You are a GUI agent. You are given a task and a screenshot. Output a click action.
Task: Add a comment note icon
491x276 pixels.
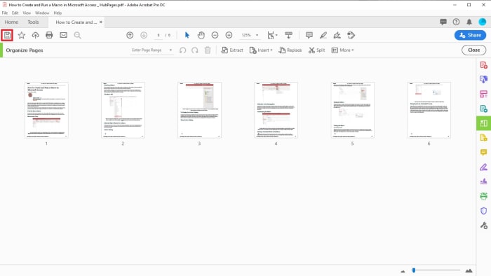tap(309, 35)
